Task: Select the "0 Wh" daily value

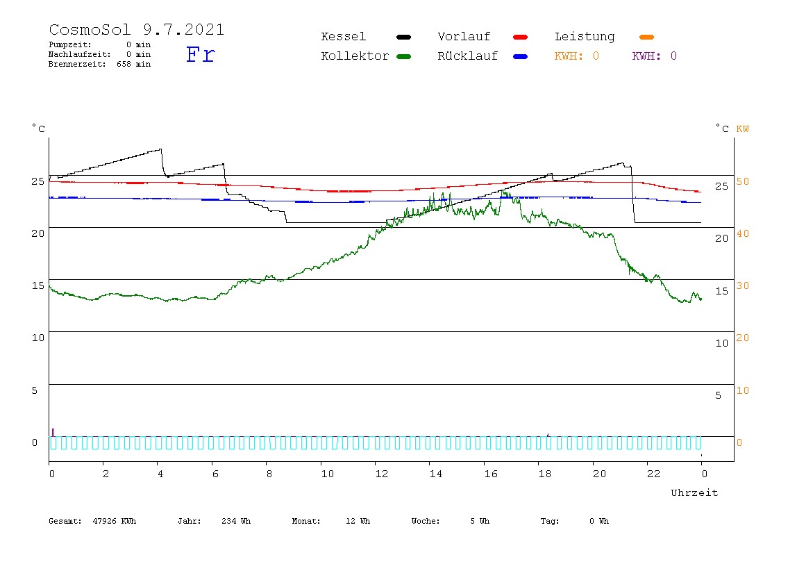Action: (599, 521)
